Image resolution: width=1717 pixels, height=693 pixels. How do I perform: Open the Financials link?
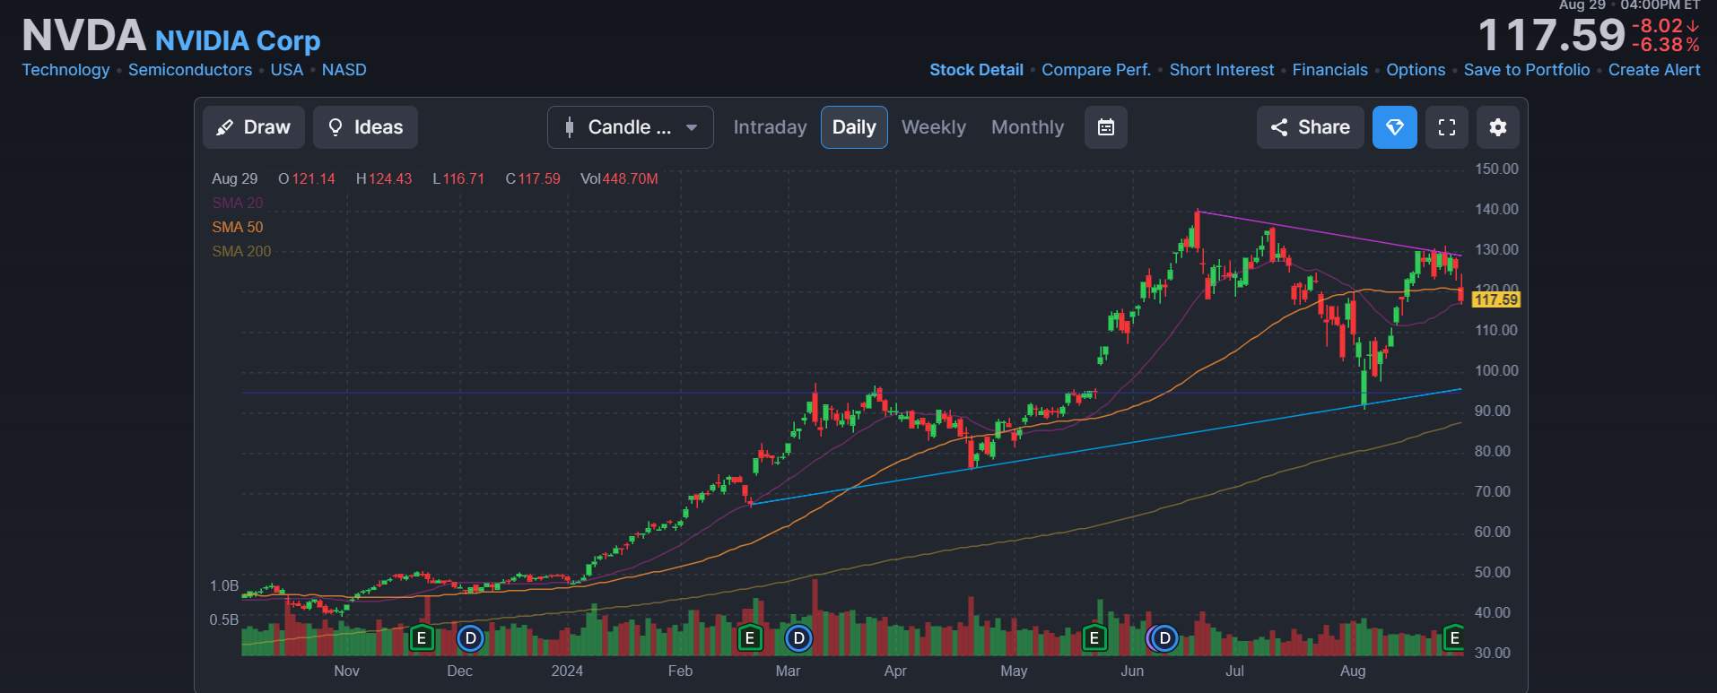[x=1330, y=70]
